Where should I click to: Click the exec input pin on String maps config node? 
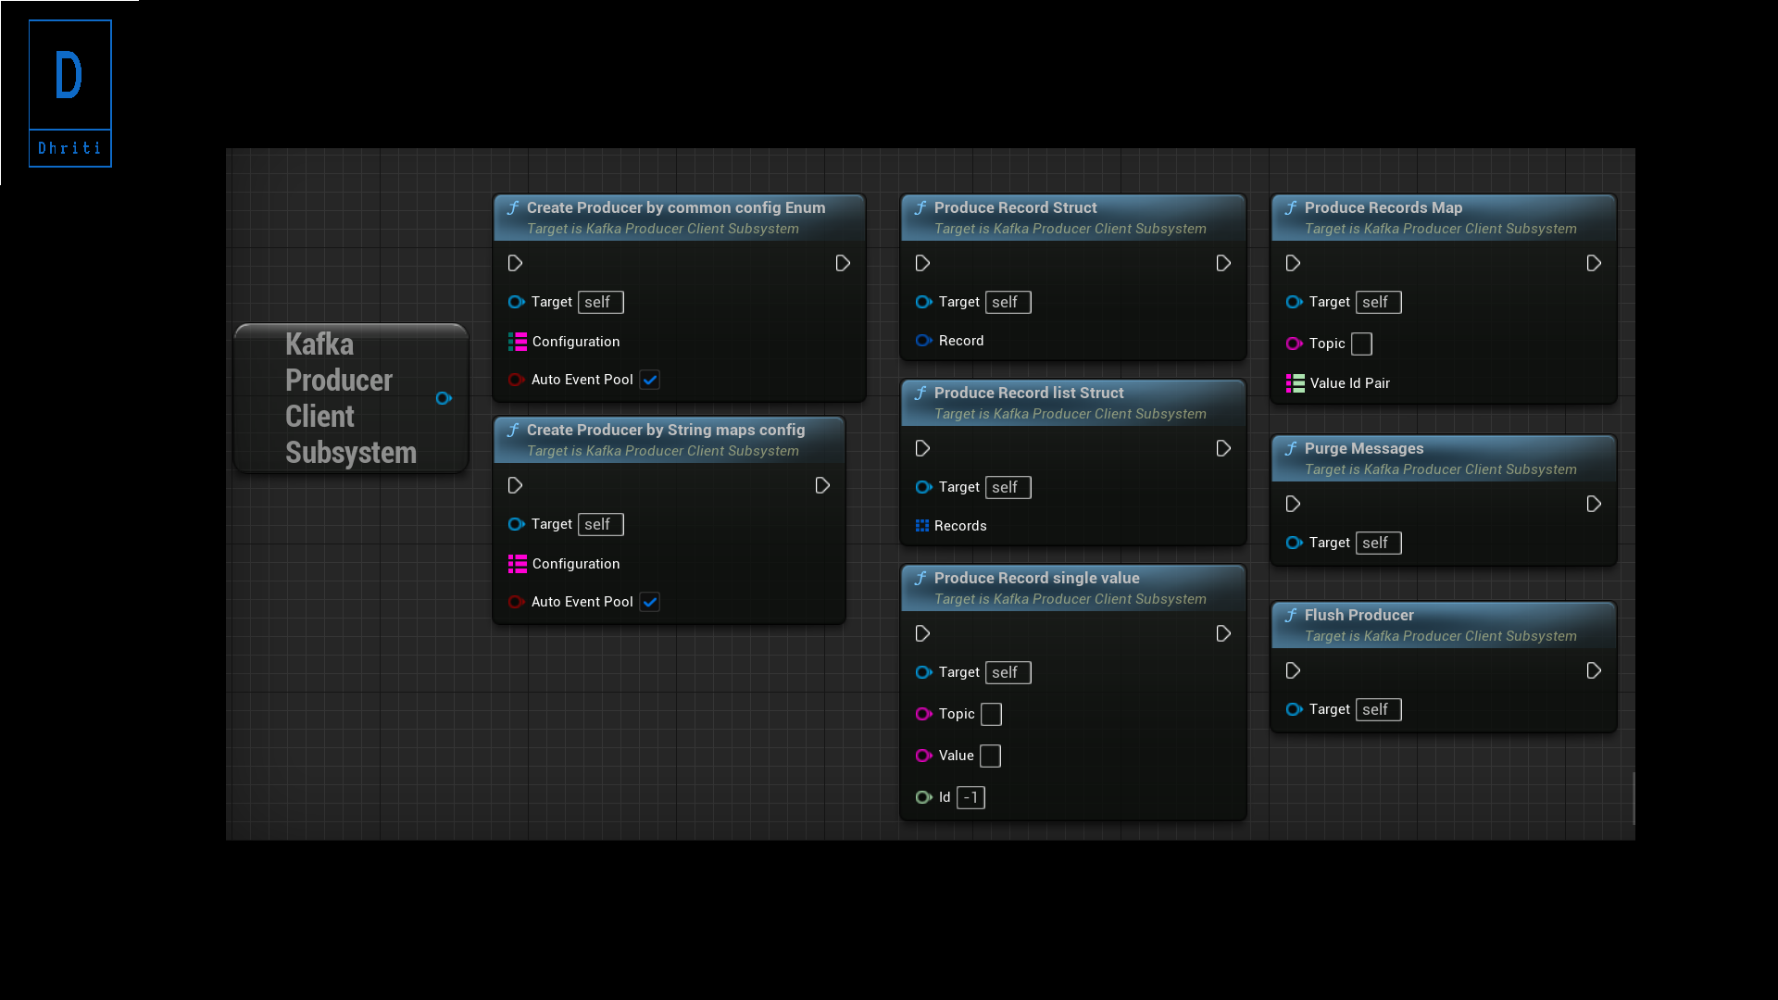point(516,485)
